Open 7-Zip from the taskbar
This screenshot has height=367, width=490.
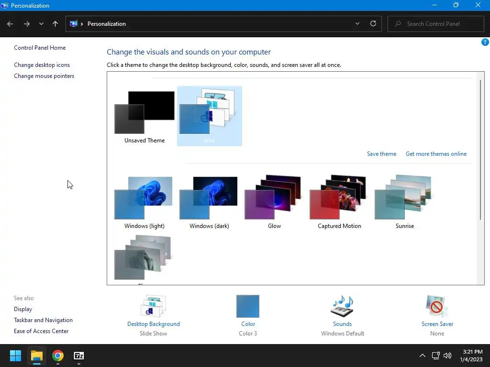point(79,356)
